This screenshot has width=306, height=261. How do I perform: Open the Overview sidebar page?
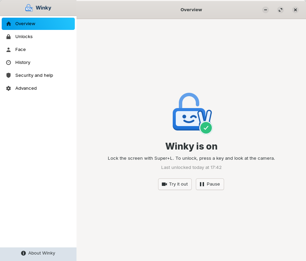[x=38, y=24]
